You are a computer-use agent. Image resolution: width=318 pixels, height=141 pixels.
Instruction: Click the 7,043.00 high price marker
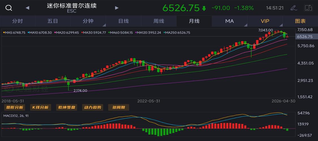(265, 30)
